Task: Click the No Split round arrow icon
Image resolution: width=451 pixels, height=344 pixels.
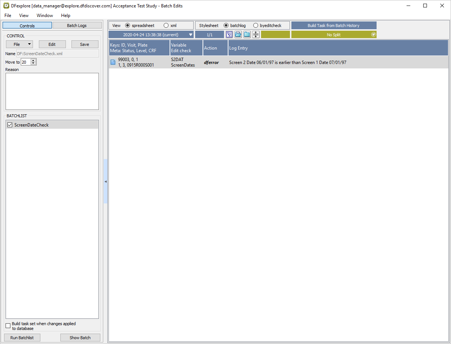Action: [x=373, y=34]
